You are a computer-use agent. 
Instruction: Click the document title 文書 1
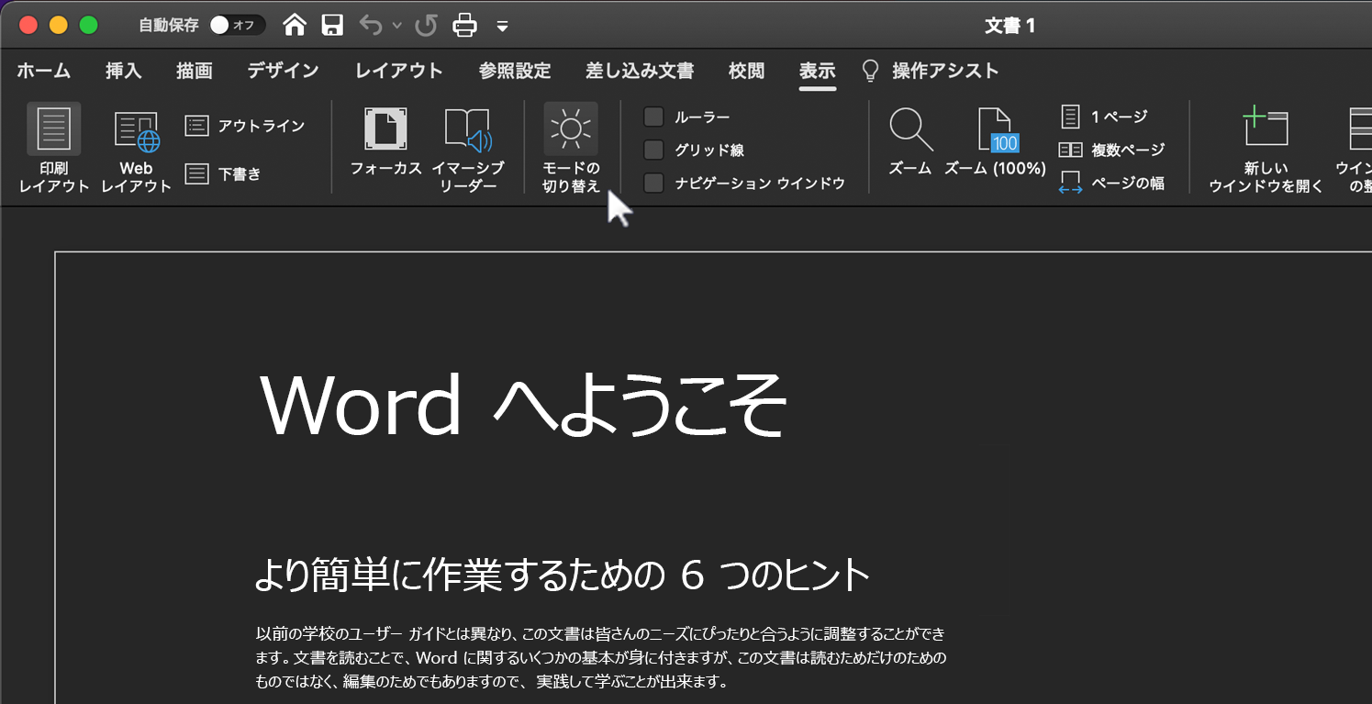[x=1009, y=26]
